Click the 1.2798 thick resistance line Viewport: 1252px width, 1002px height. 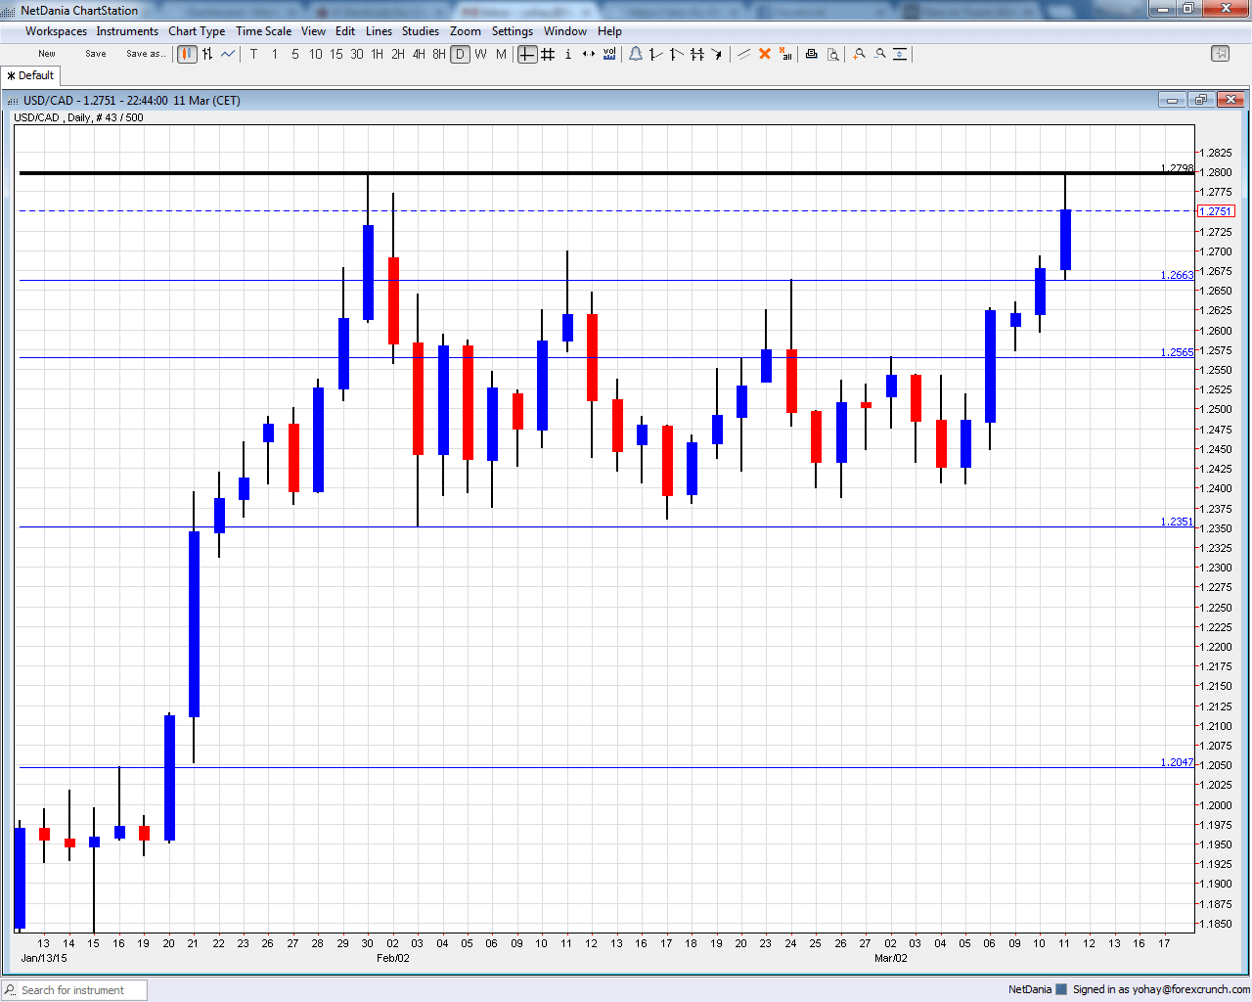(x=606, y=173)
